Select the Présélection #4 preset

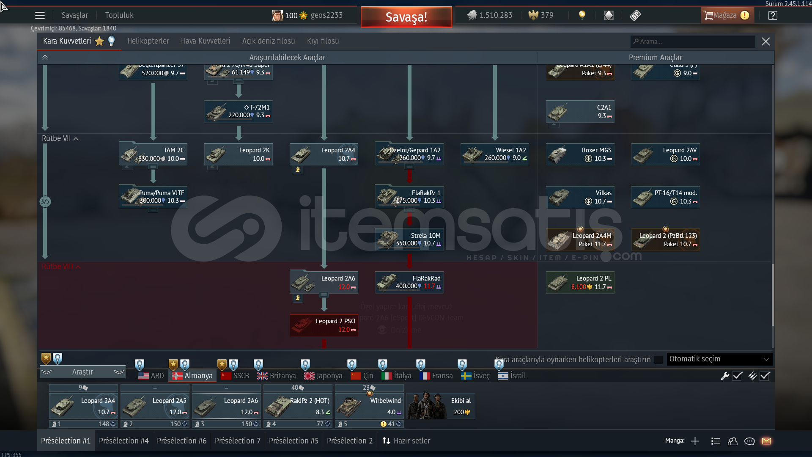124,441
